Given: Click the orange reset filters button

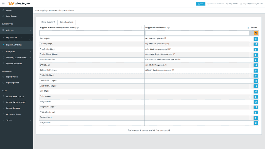Looking at the screenshot, I should tap(256, 33).
